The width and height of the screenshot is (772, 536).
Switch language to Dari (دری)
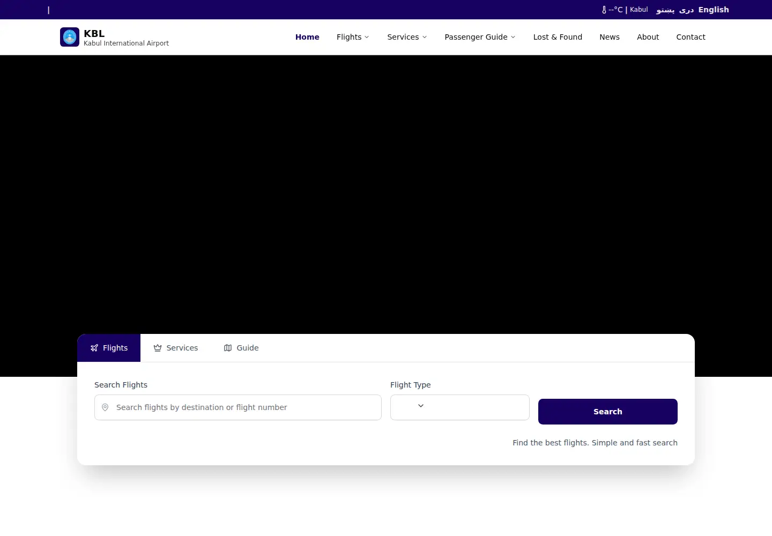686,10
